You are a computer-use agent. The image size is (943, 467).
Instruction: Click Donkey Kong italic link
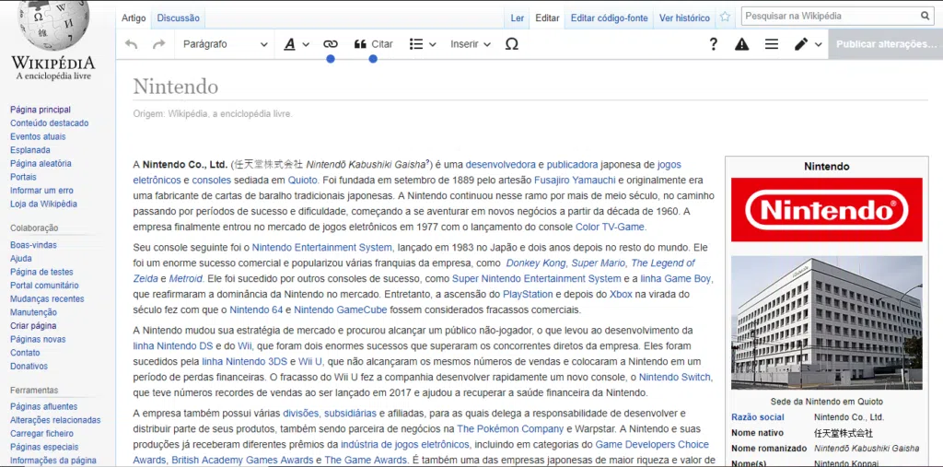point(536,263)
